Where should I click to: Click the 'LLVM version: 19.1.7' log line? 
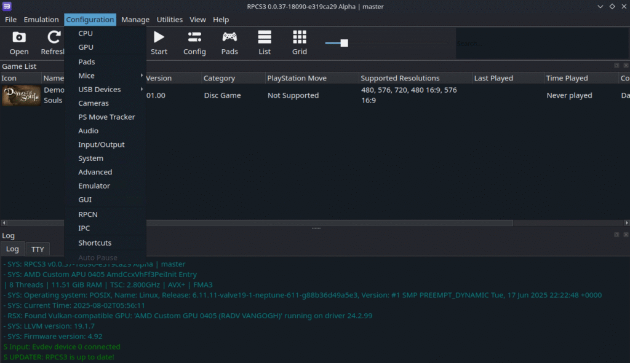[49, 326]
